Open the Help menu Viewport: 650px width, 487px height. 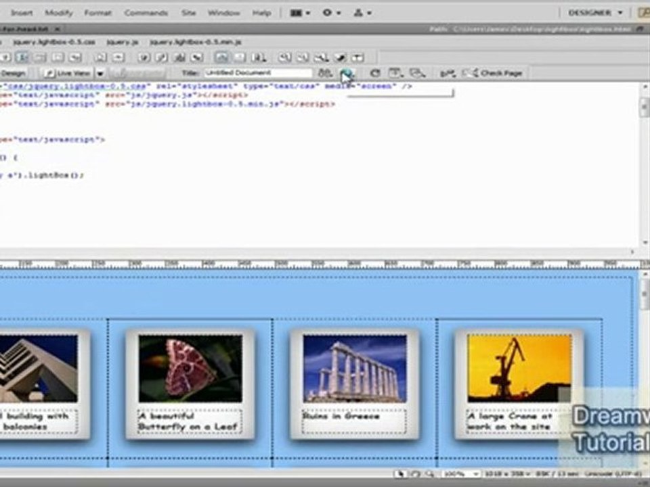[261, 13]
